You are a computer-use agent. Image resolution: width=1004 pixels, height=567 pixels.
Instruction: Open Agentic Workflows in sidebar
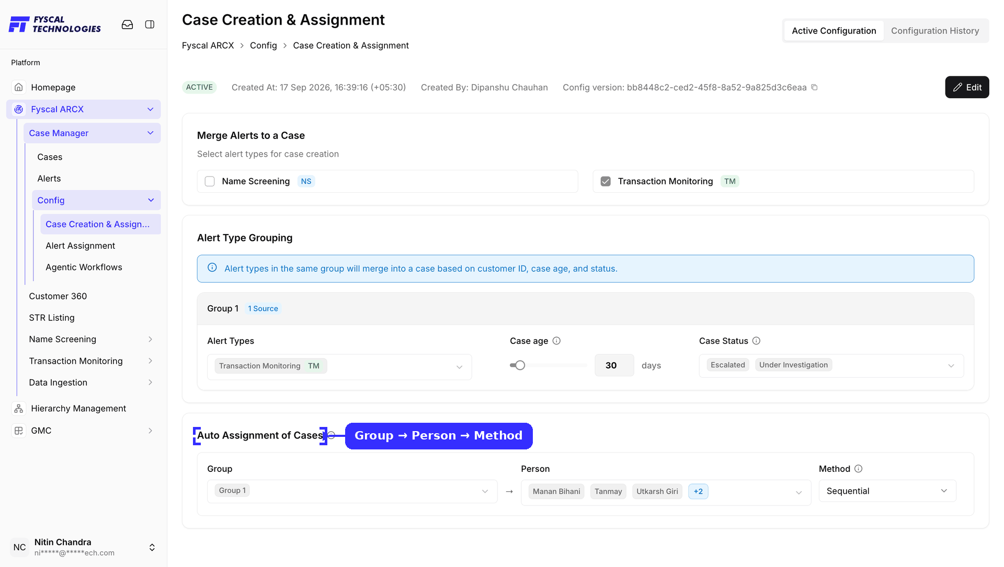point(84,267)
